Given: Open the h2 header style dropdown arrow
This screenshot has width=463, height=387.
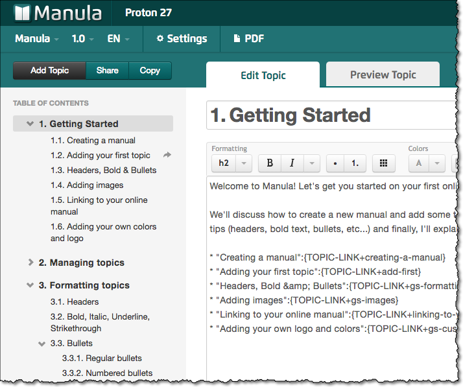Looking at the screenshot, I should tap(244, 163).
